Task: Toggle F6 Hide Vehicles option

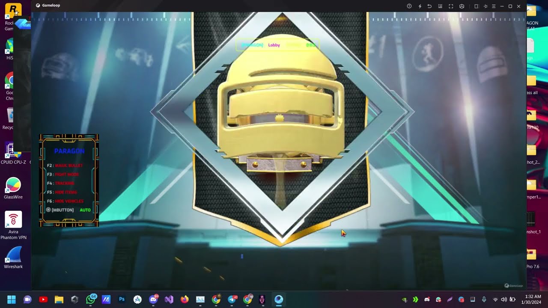Action: [x=65, y=201]
